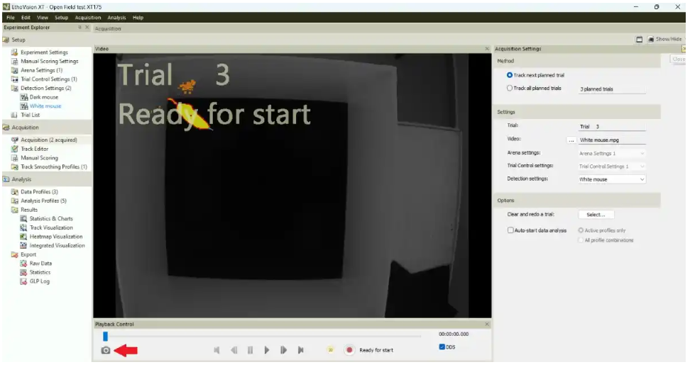
Task: Select the Track all planned trials option
Action: [510, 89]
